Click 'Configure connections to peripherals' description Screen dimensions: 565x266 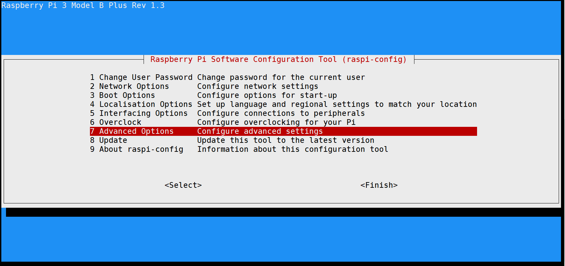[x=281, y=114]
